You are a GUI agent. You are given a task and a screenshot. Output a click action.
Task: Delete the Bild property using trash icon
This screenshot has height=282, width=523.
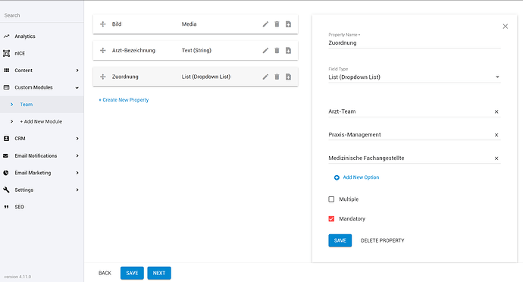coord(277,24)
